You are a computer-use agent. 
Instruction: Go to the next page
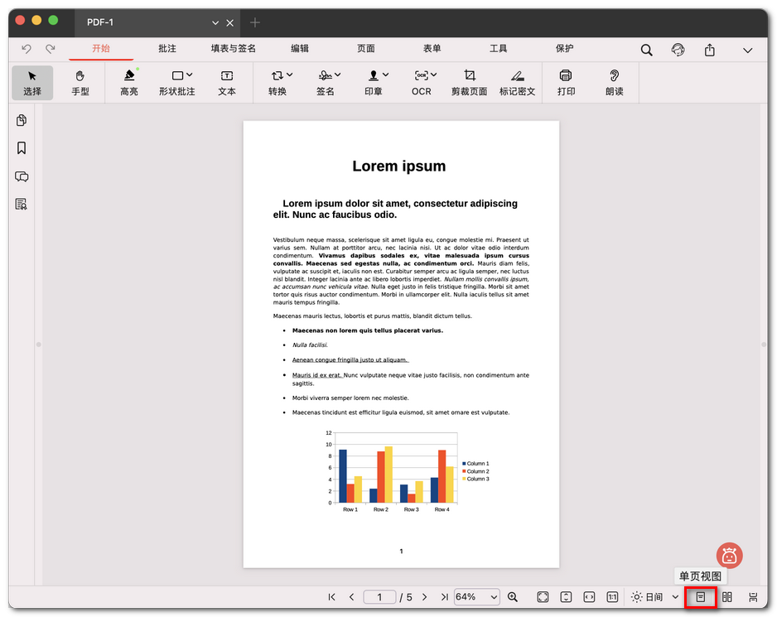pos(424,596)
